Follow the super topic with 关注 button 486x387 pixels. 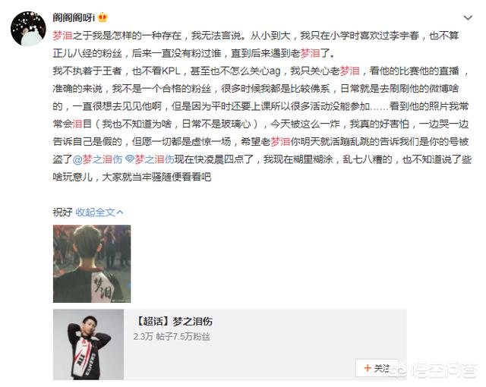pos(377,368)
